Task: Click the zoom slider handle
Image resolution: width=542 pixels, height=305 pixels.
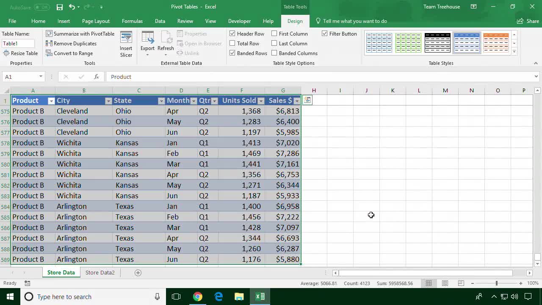Action: 497,283
